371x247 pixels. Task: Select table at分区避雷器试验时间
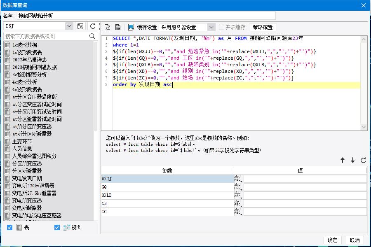tap(37, 119)
